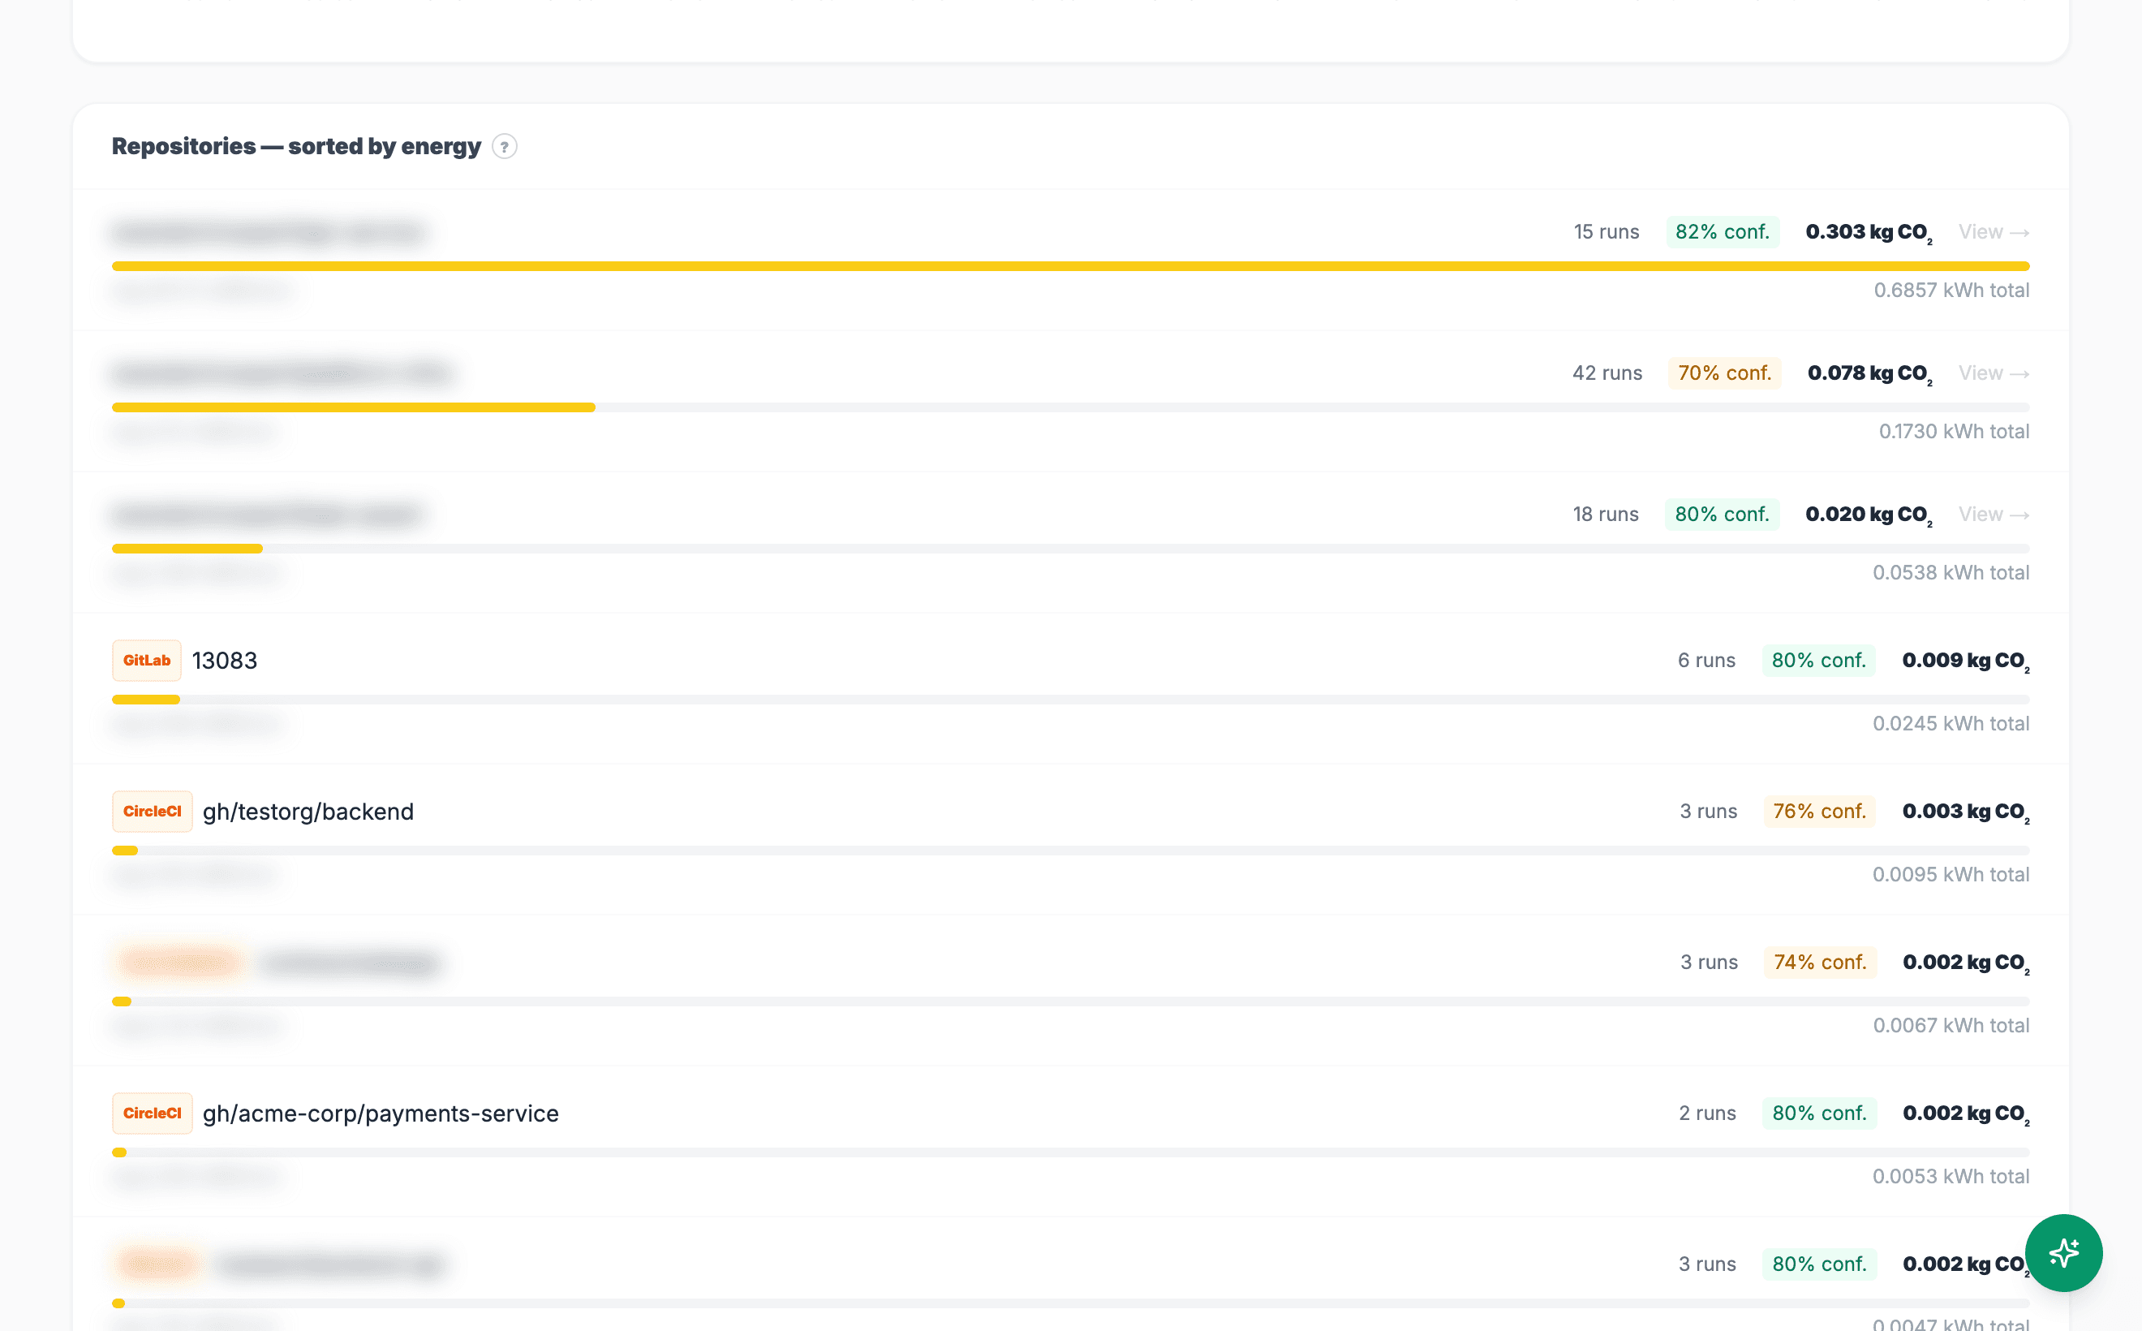Click '0.0245 kWh total' label
This screenshot has height=1331, width=2142.
click(1951, 724)
